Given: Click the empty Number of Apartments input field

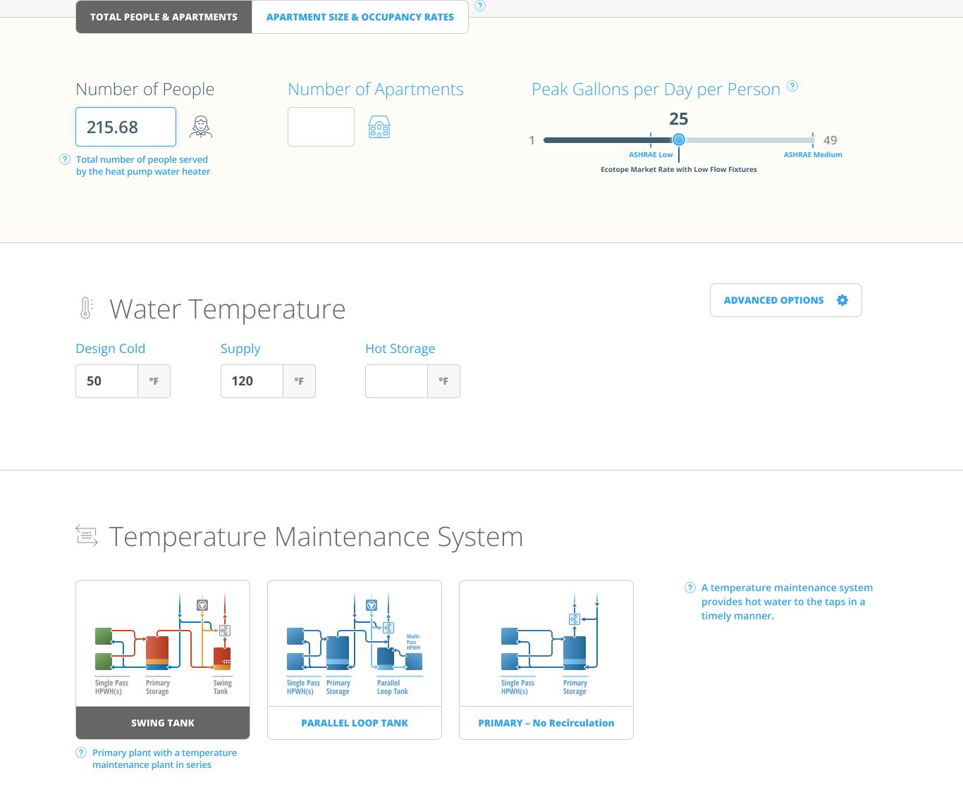Looking at the screenshot, I should tap(321, 127).
